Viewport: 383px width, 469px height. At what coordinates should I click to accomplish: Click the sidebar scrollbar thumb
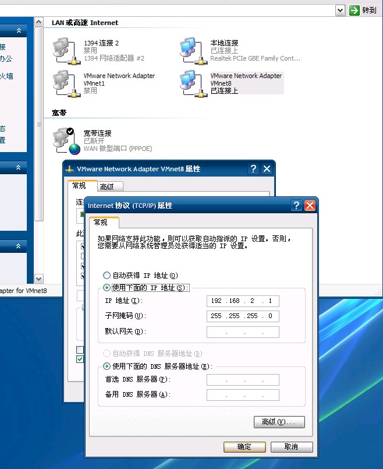click(39, 124)
